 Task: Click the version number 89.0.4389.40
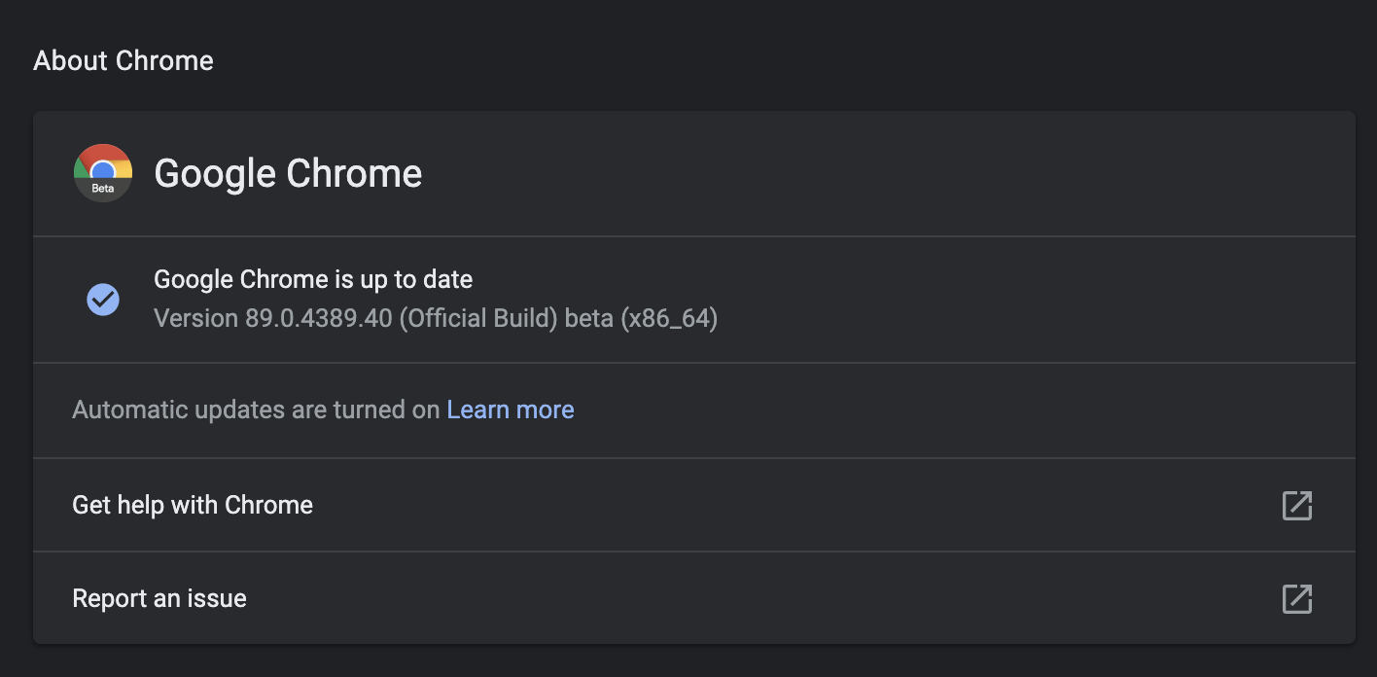click(319, 318)
